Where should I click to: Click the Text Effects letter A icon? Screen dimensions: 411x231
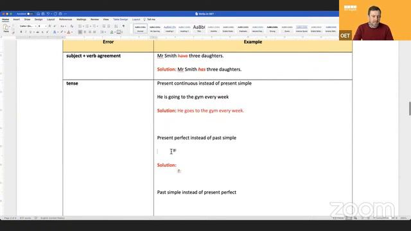[55, 32]
